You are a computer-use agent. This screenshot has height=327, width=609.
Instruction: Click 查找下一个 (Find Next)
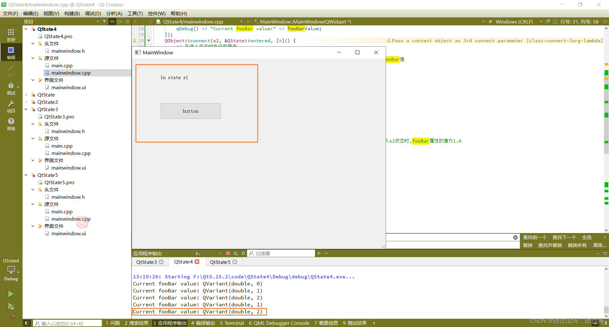(x=564, y=237)
